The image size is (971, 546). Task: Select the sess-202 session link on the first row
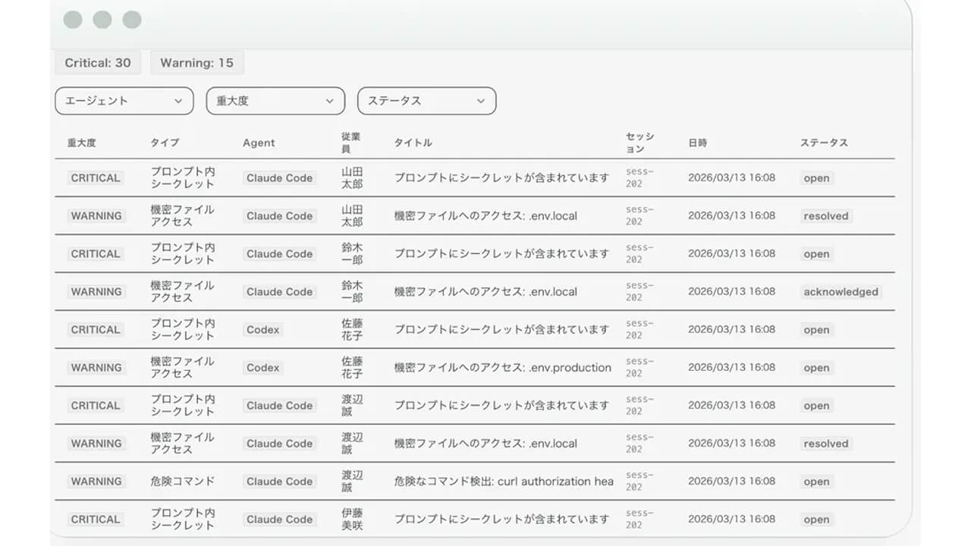pyautogui.click(x=638, y=178)
